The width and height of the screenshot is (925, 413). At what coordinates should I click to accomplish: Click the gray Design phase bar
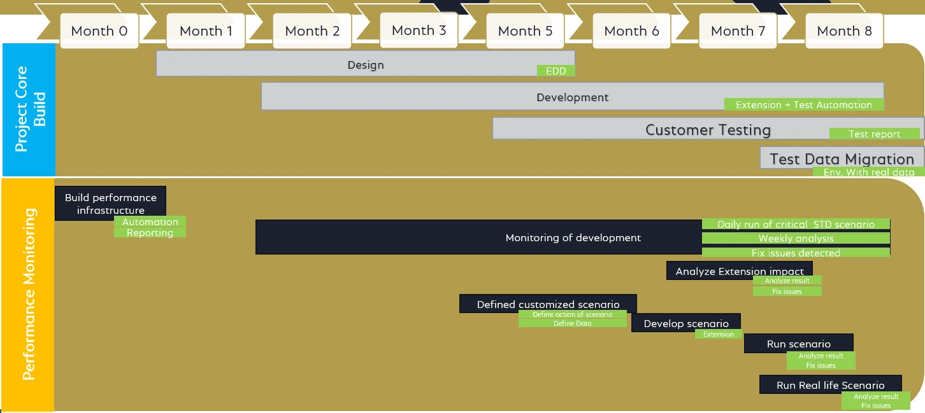click(x=365, y=64)
